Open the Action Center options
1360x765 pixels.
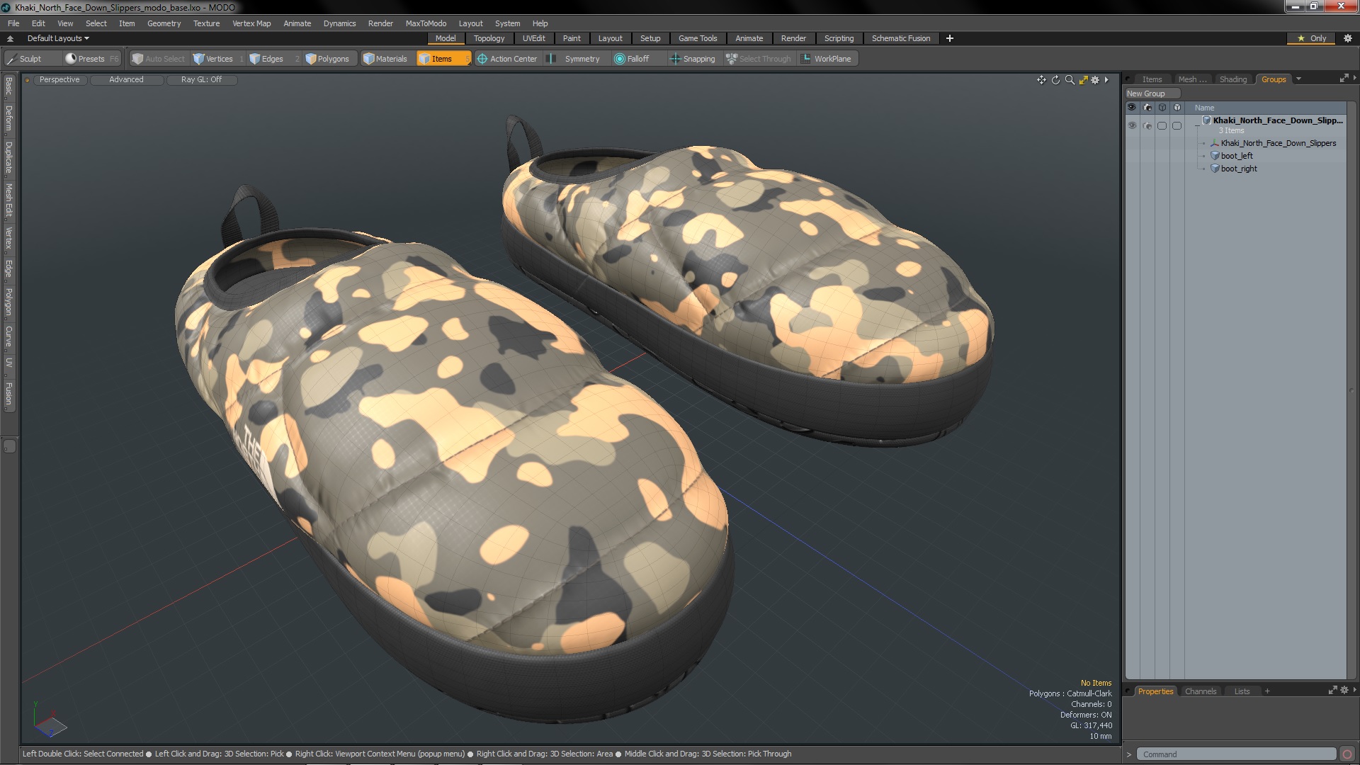click(x=507, y=59)
